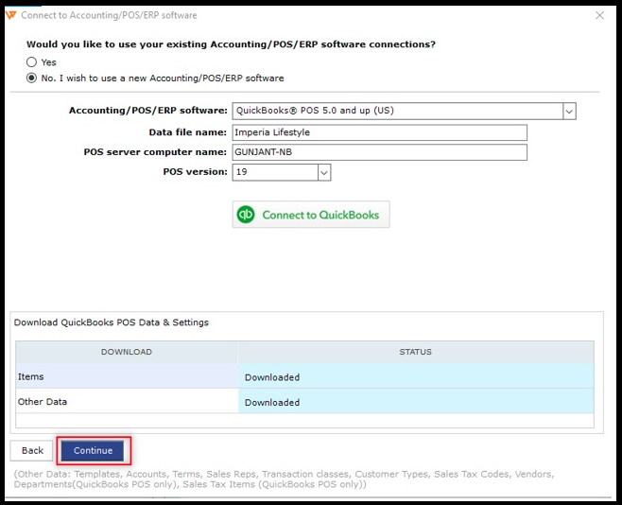Select the Other Data row
The height and width of the screenshot is (505, 622).
[x=304, y=402]
